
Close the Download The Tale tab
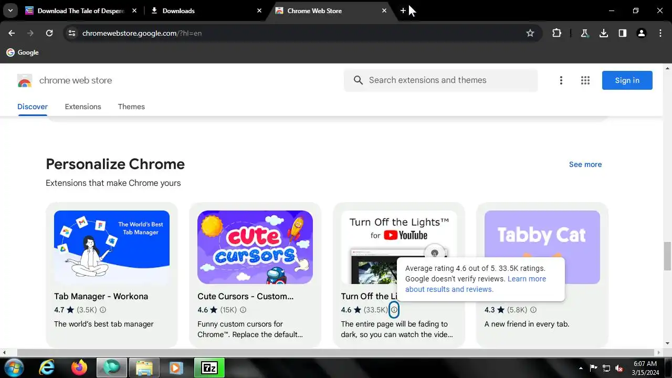tap(134, 10)
